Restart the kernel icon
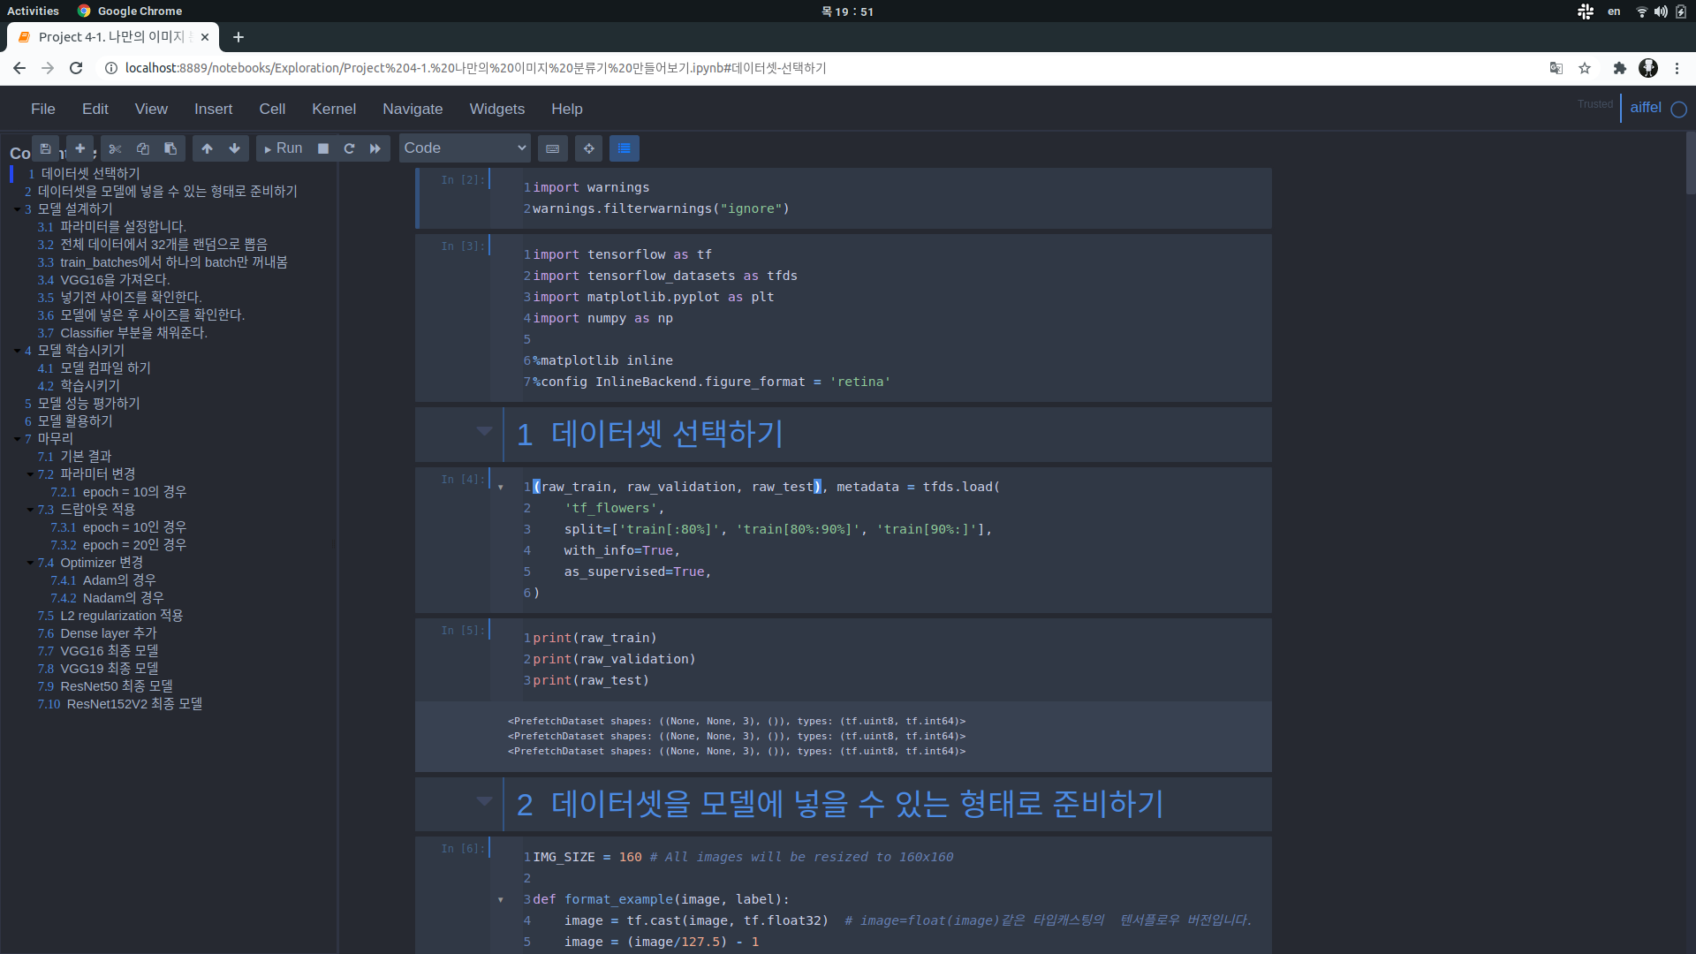This screenshot has height=954, width=1696. 349,148
